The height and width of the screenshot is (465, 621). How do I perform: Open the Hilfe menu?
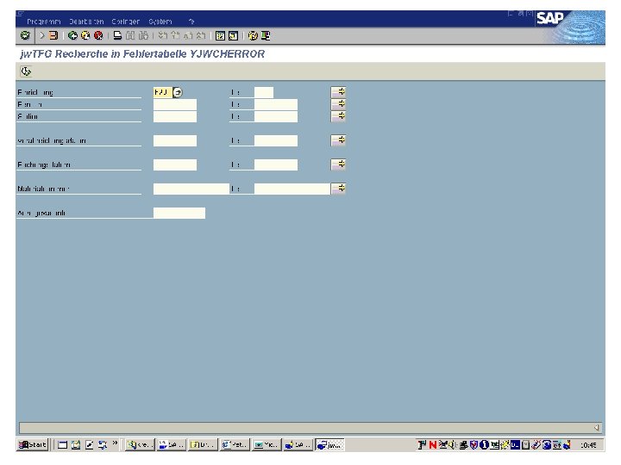[191, 22]
